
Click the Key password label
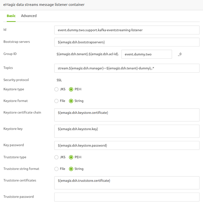(x=13, y=145)
